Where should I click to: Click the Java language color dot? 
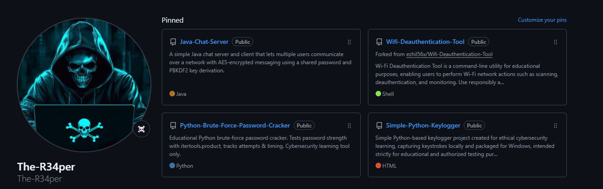pos(172,94)
